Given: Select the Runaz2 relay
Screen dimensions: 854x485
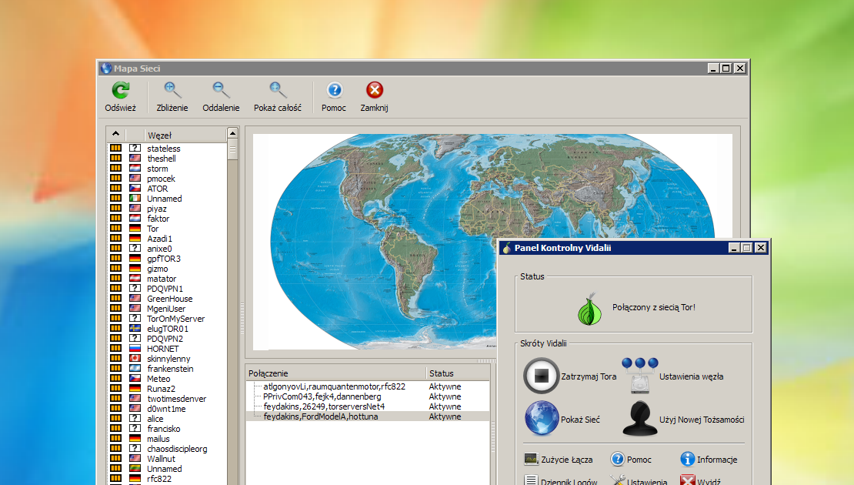Looking at the screenshot, I should click(161, 389).
